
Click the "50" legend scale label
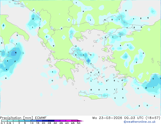(78, 123)
